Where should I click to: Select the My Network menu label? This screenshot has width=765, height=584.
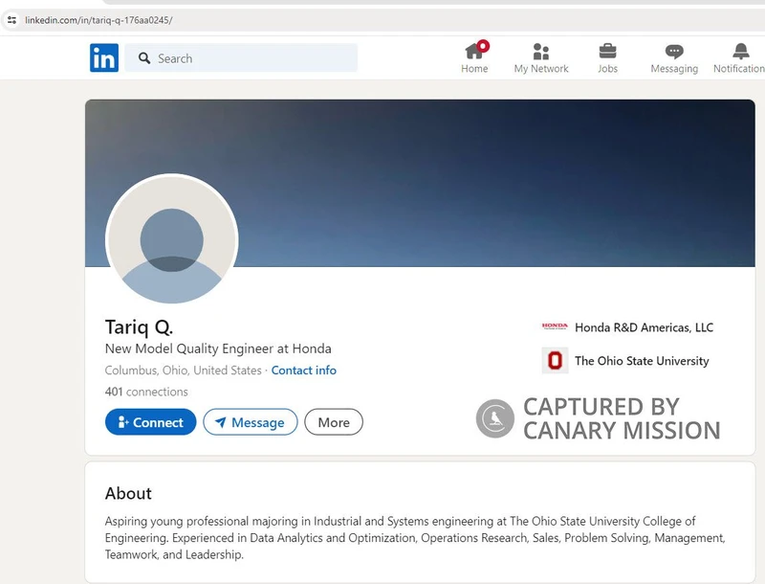541,69
